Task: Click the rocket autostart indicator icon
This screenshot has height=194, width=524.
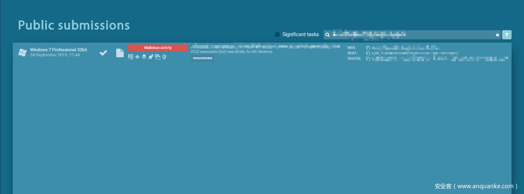Action: (150, 57)
